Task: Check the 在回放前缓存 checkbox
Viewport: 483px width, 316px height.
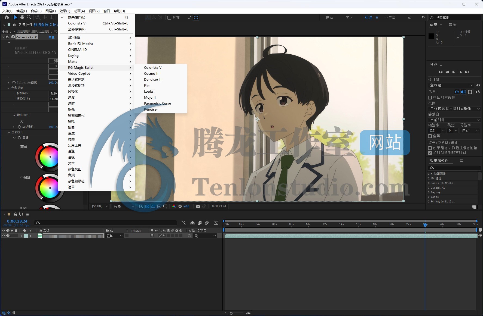Action: (430, 97)
